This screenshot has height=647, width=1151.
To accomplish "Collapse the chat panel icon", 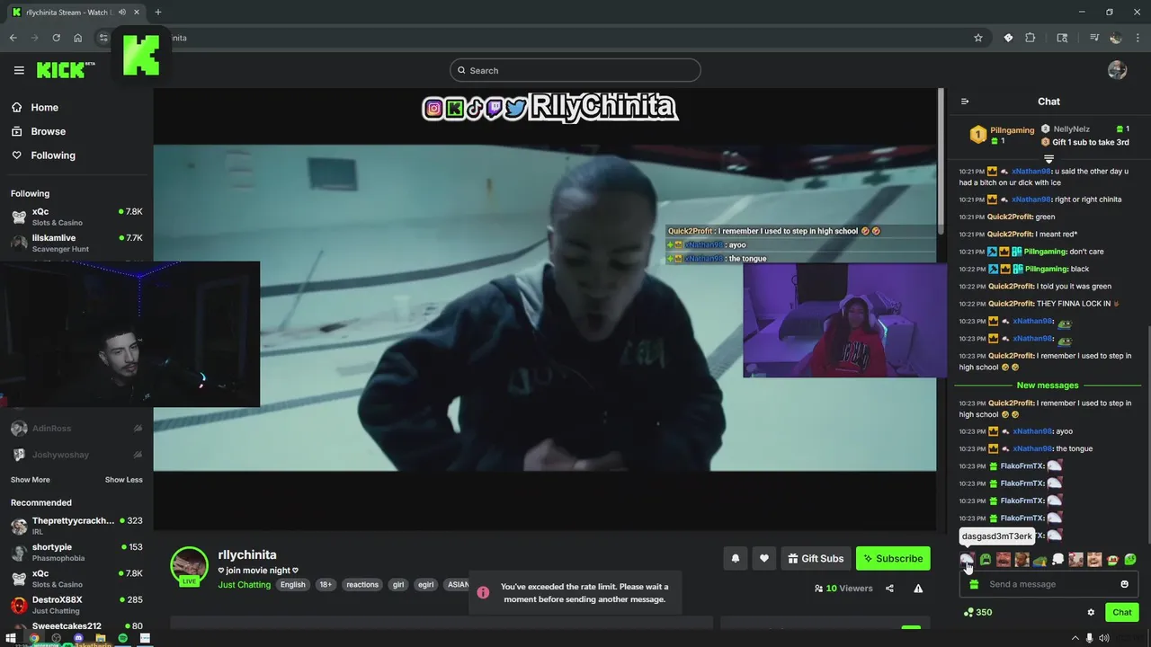I will (965, 102).
